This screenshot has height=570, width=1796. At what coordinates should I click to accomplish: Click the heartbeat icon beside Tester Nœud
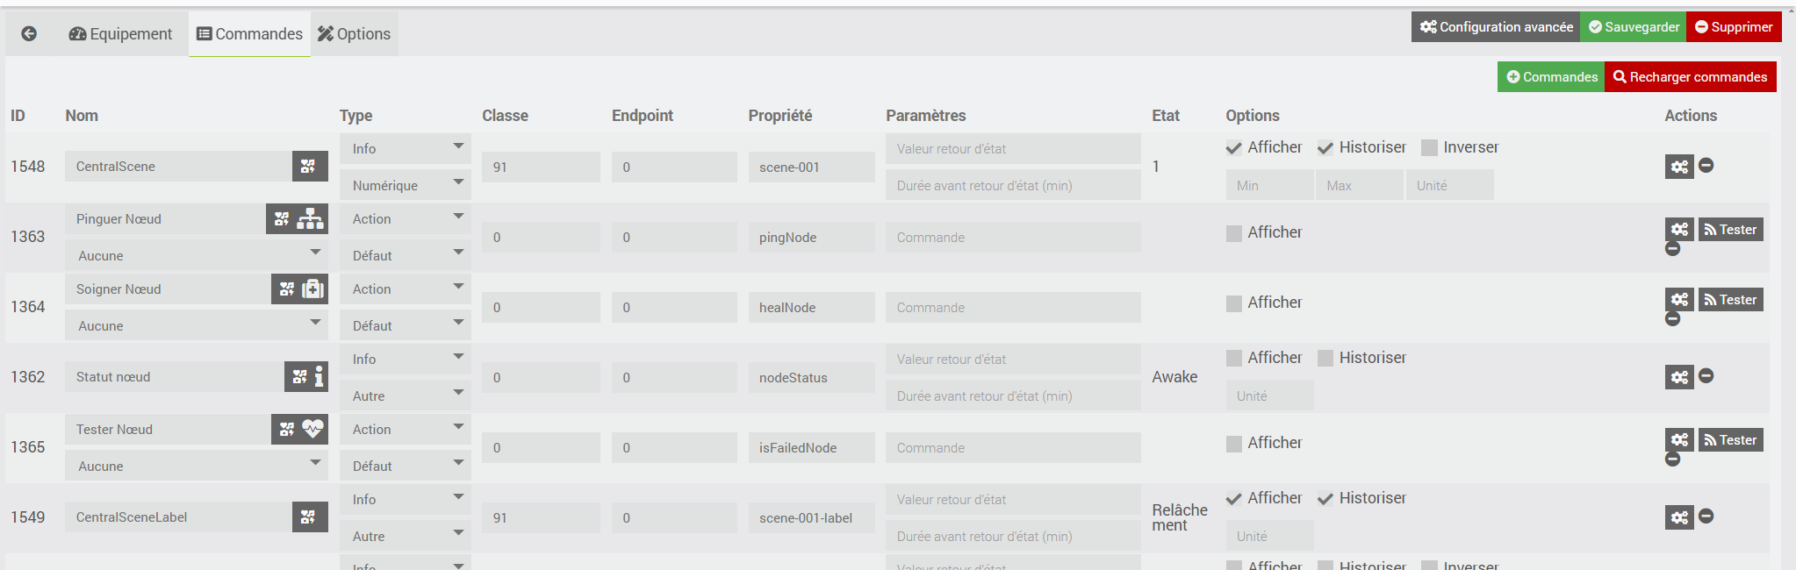(x=313, y=429)
